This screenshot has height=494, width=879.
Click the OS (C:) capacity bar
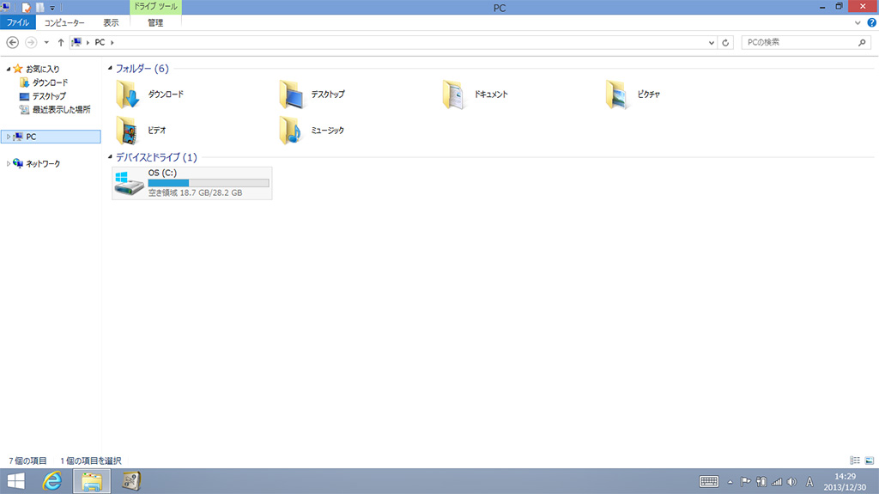pyautogui.click(x=209, y=183)
